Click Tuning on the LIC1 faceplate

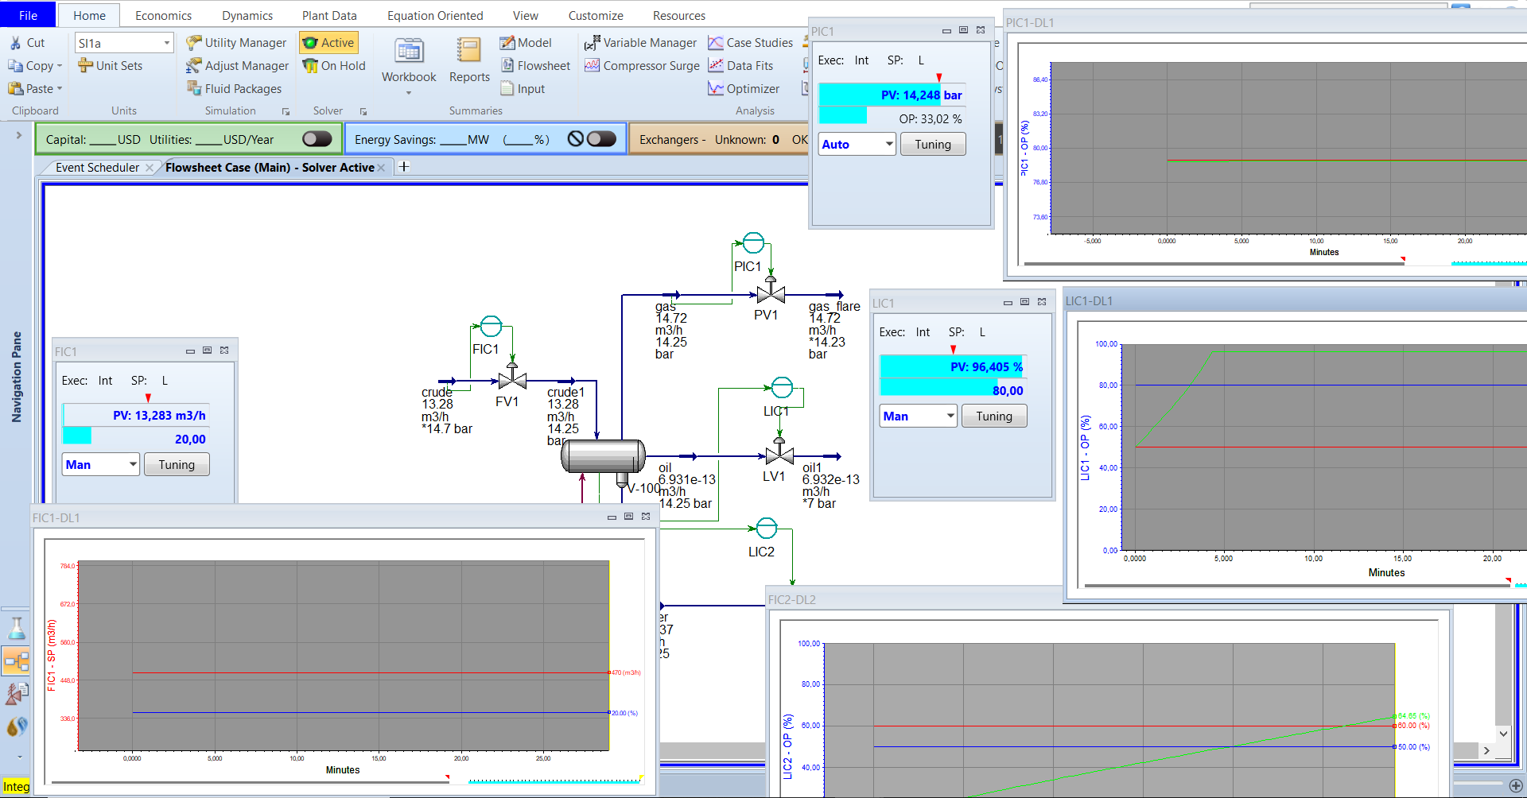[x=994, y=416]
